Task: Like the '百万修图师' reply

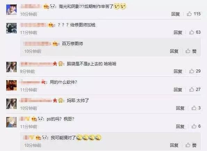Action: tap(191, 51)
